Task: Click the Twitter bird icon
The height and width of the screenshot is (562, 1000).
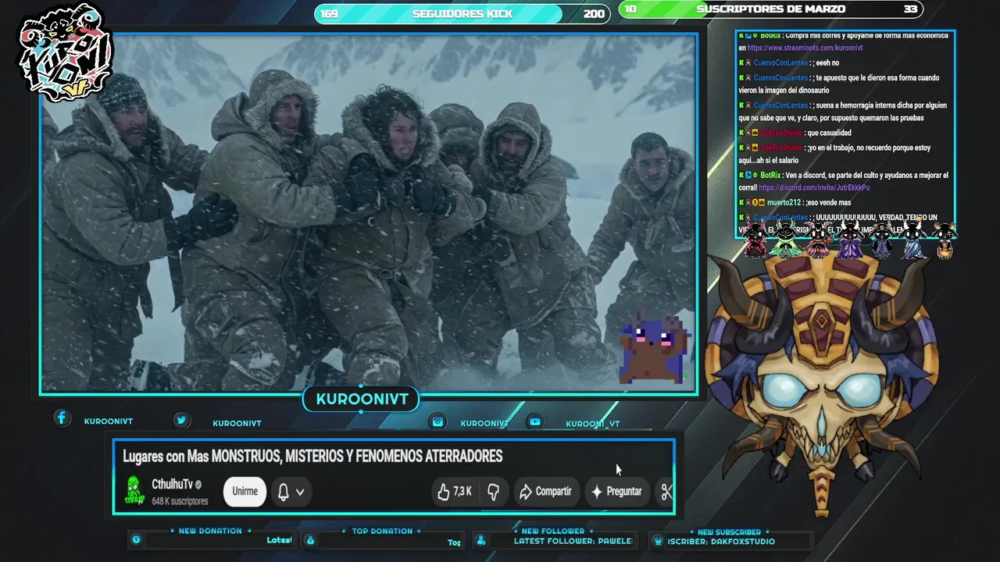Action: [x=181, y=420]
